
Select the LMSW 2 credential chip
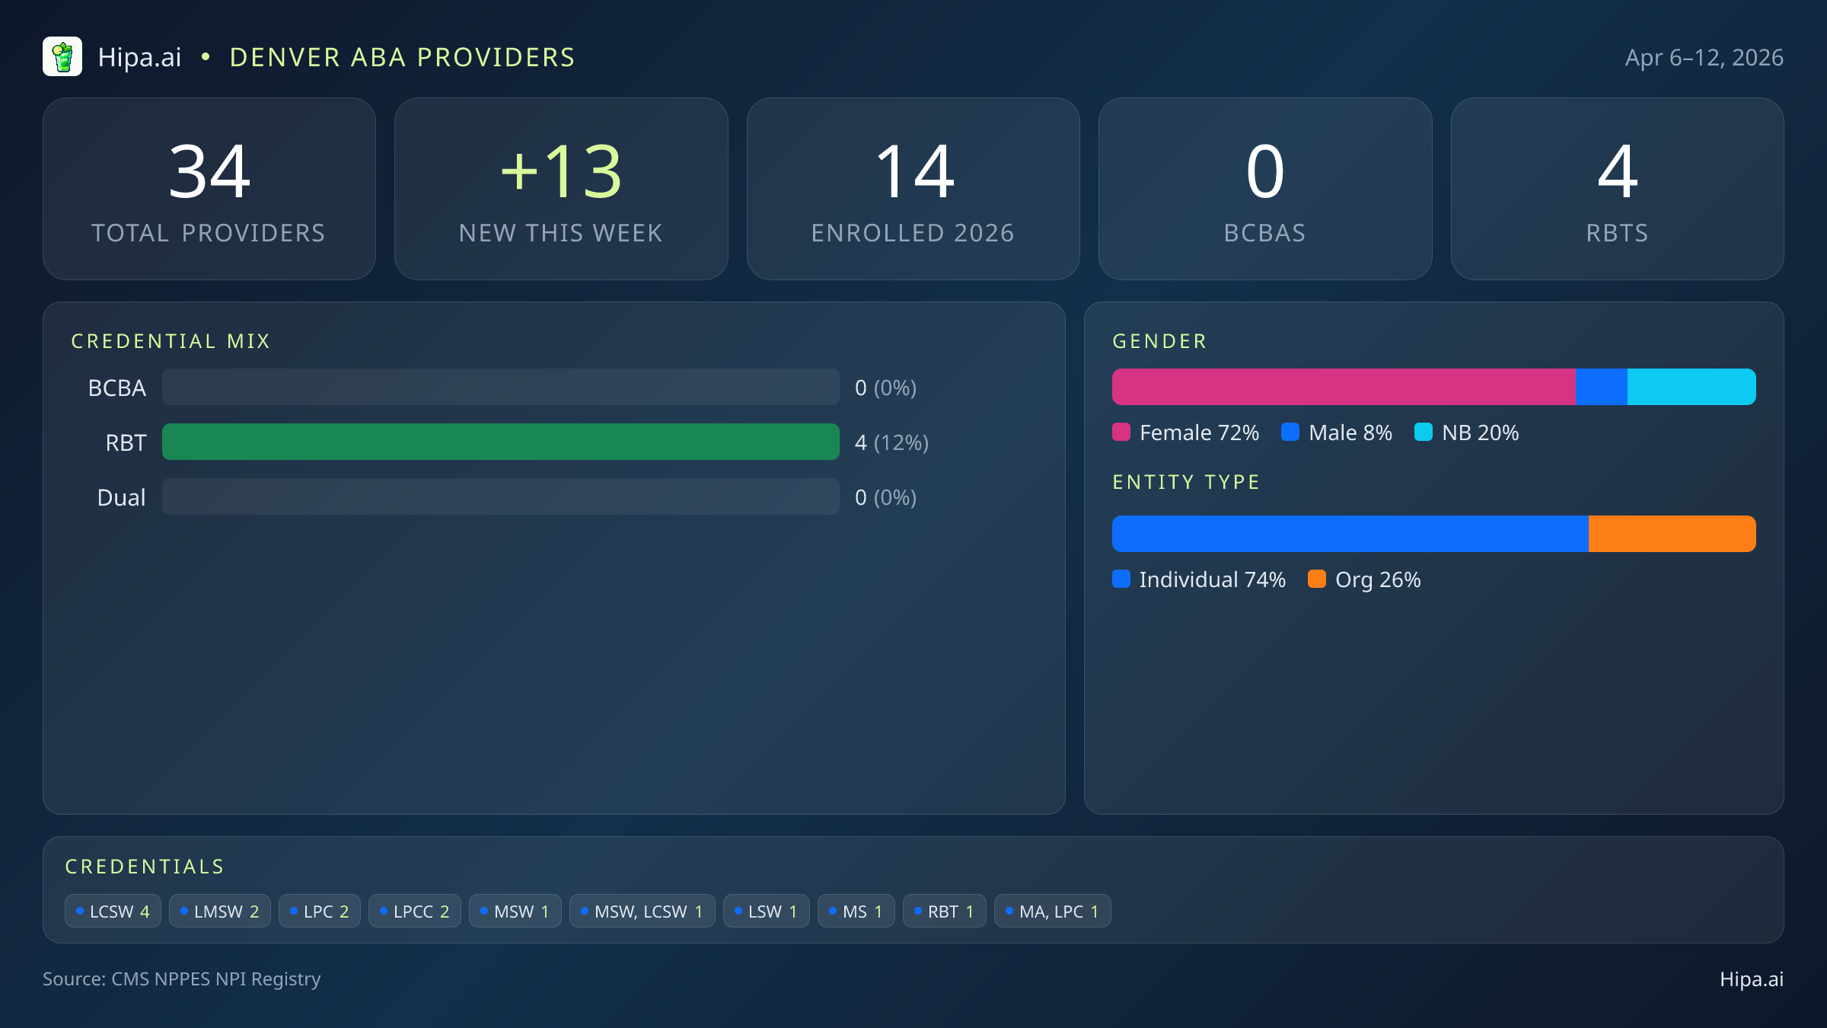pyautogui.click(x=220, y=911)
